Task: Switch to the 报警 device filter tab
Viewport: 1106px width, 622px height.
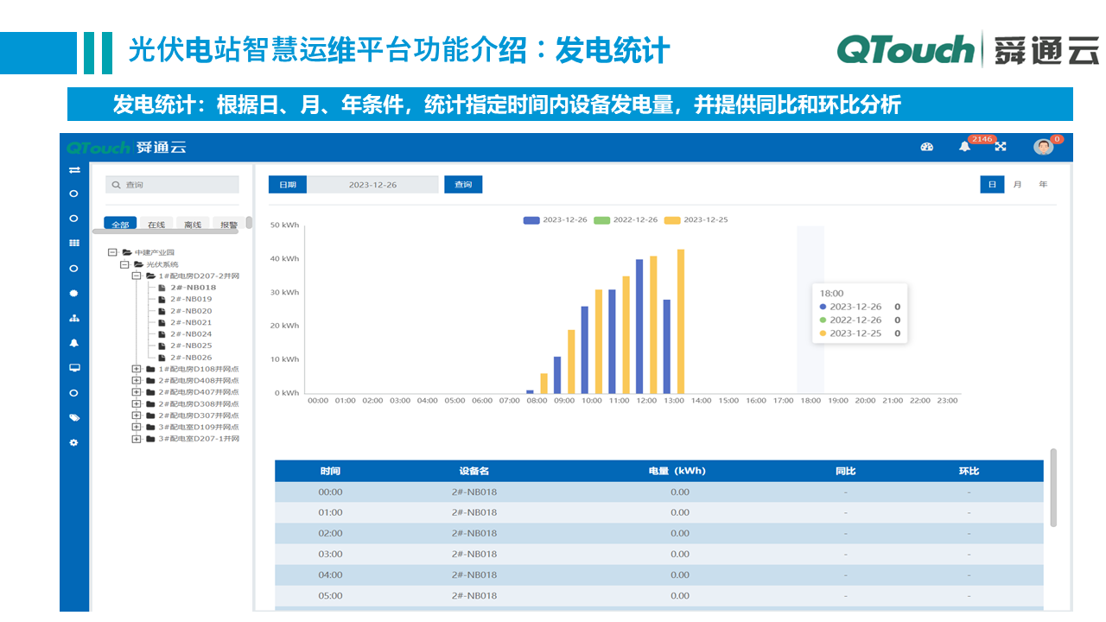Action: pos(228,223)
